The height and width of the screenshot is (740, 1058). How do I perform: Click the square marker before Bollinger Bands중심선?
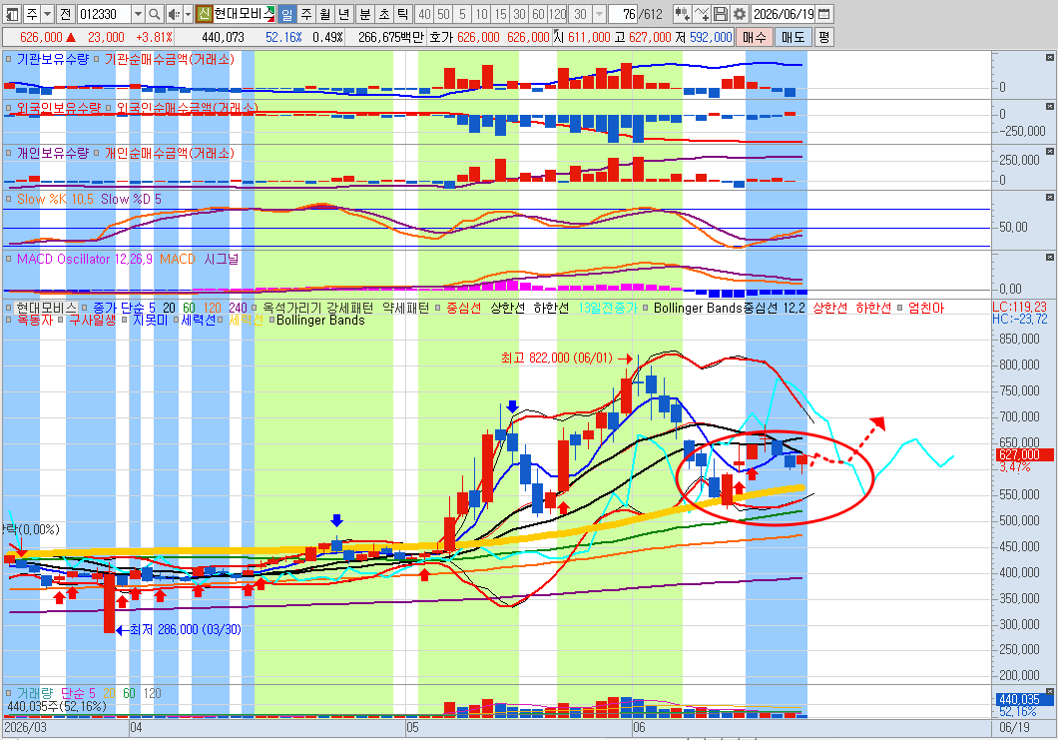pos(646,308)
